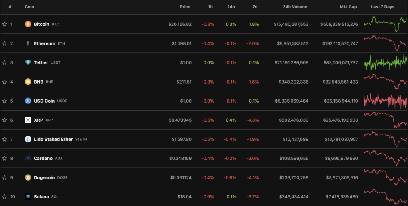Click the Tether logo icon
Screen dimensions: 408x206
pos(28,62)
